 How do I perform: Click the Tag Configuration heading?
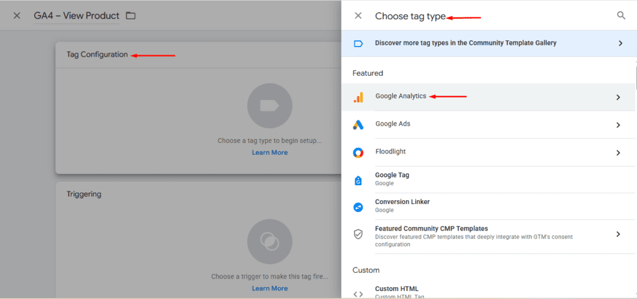97,54
